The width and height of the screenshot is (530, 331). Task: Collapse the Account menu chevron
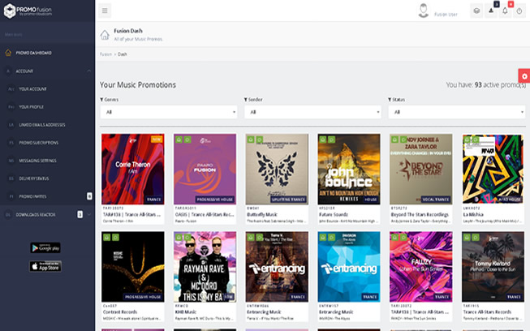pos(89,71)
